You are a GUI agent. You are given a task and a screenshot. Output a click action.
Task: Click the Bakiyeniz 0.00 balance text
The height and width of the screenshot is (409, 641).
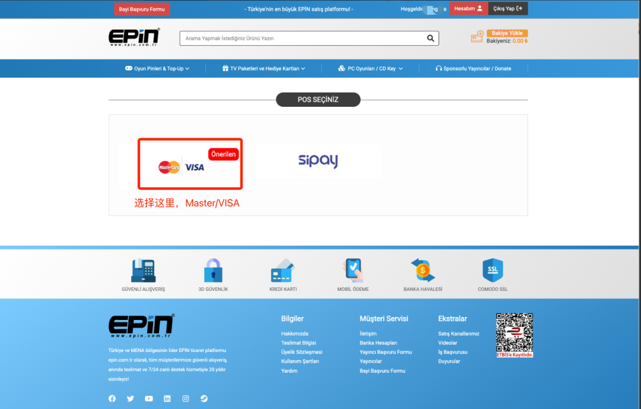(x=507, y=41)
